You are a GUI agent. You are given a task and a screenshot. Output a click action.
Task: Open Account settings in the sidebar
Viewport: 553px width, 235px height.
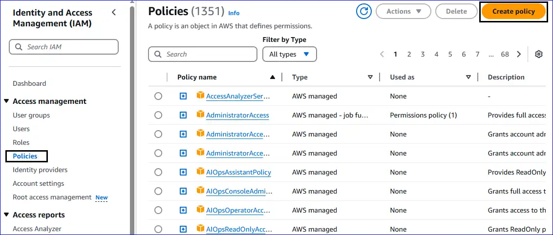click(x=39, y=183)
